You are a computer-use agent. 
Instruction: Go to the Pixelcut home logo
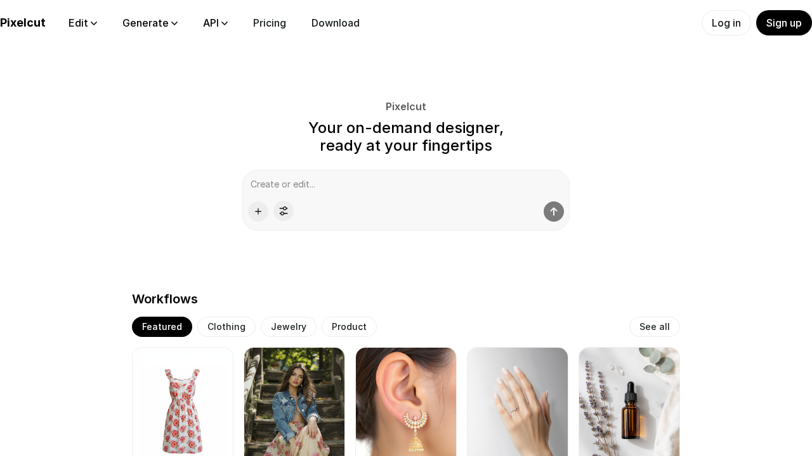[x=23, y=23]
